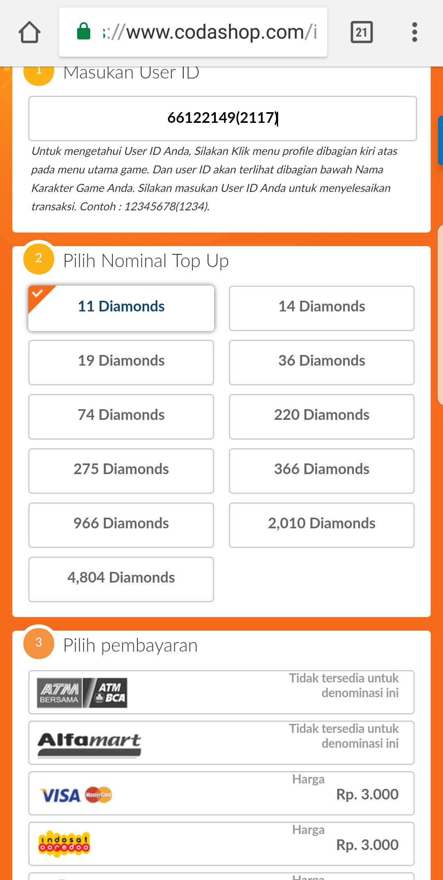Viewport: 443px width, 880px height.
Task: Choose ATM Bersama BCA payment logo
Action: (x=82, y=693)
